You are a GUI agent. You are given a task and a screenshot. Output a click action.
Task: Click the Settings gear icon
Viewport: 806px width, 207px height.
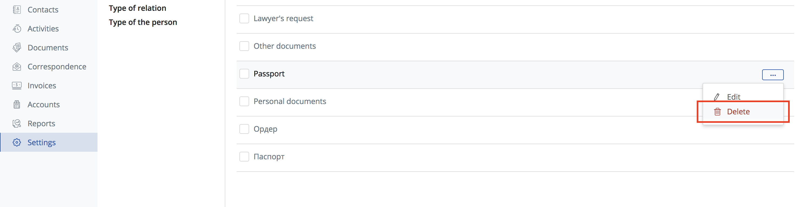[17, 143]
